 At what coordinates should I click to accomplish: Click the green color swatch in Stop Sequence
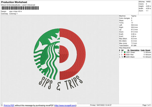coord(125,52)
